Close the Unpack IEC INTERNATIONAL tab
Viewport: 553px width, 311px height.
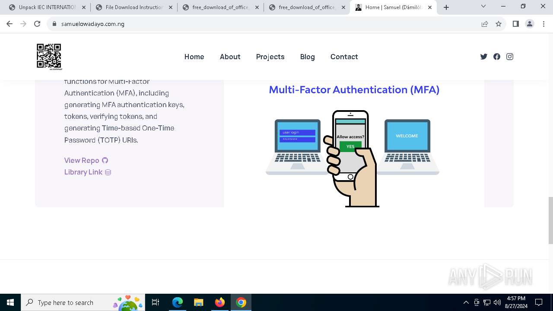[83, 7]
